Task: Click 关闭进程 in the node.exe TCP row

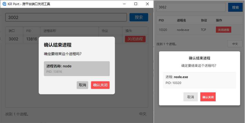Action: point(223,30)
